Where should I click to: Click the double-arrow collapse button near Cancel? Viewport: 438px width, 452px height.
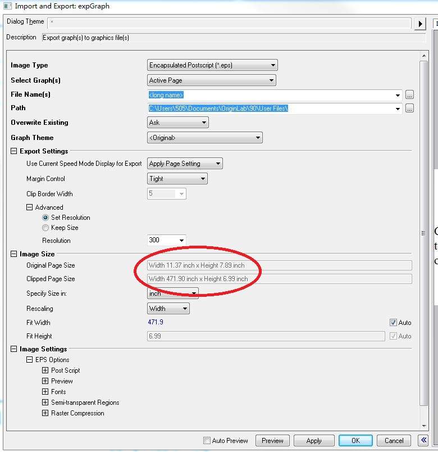pos(424,440)
